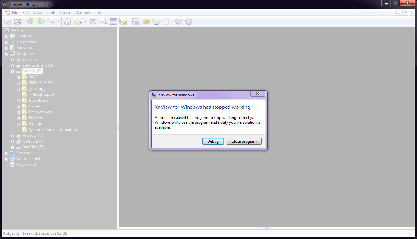This screenshot has width=417, height=239.
Task: Click the binoculars Search icon
Action: click(x=93, y=21)
